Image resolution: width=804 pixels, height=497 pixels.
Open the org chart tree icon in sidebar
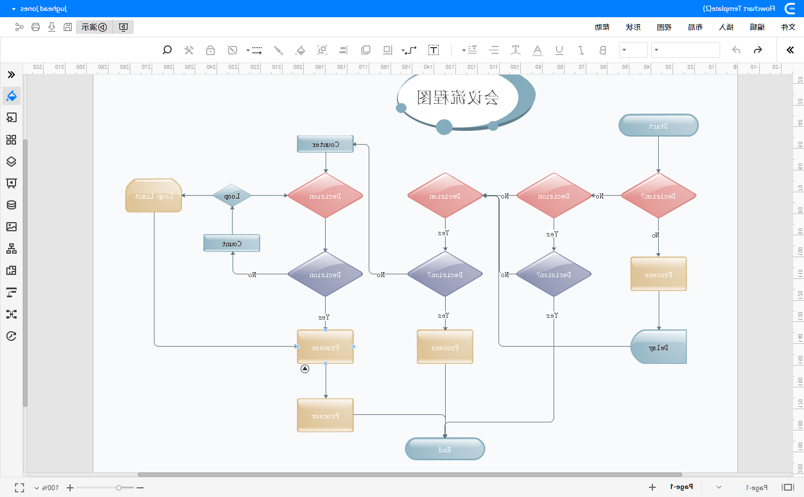point(11,248)
